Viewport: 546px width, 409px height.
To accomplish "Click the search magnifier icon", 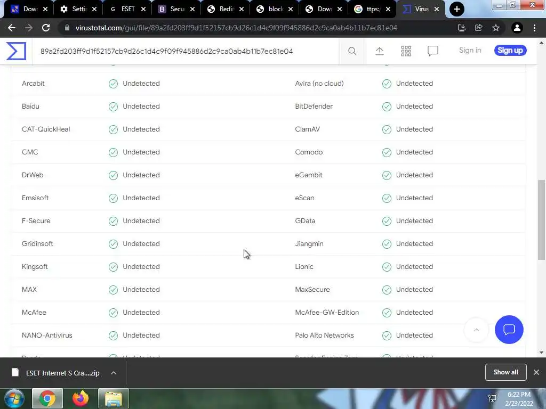I will click(x=352, y=51).
